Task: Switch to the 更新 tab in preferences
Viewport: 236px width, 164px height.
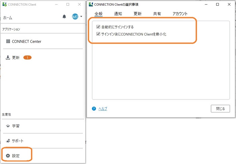Action: pyautogui.click(x=137, y=14)
